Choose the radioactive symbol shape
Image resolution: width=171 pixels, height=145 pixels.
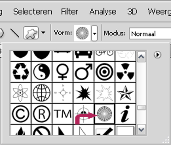tap(125, 72)
